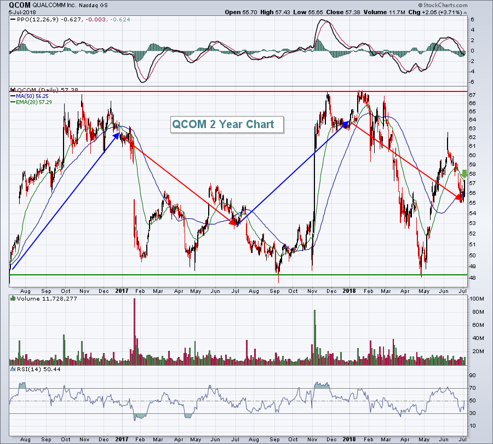
Task: Click the 2017 label under the RSI panel
Action: pyautogui.click(x=122, y=439)
